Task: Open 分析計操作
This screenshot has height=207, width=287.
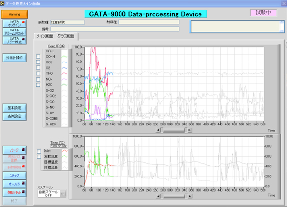Action: [x=15, y=58]
